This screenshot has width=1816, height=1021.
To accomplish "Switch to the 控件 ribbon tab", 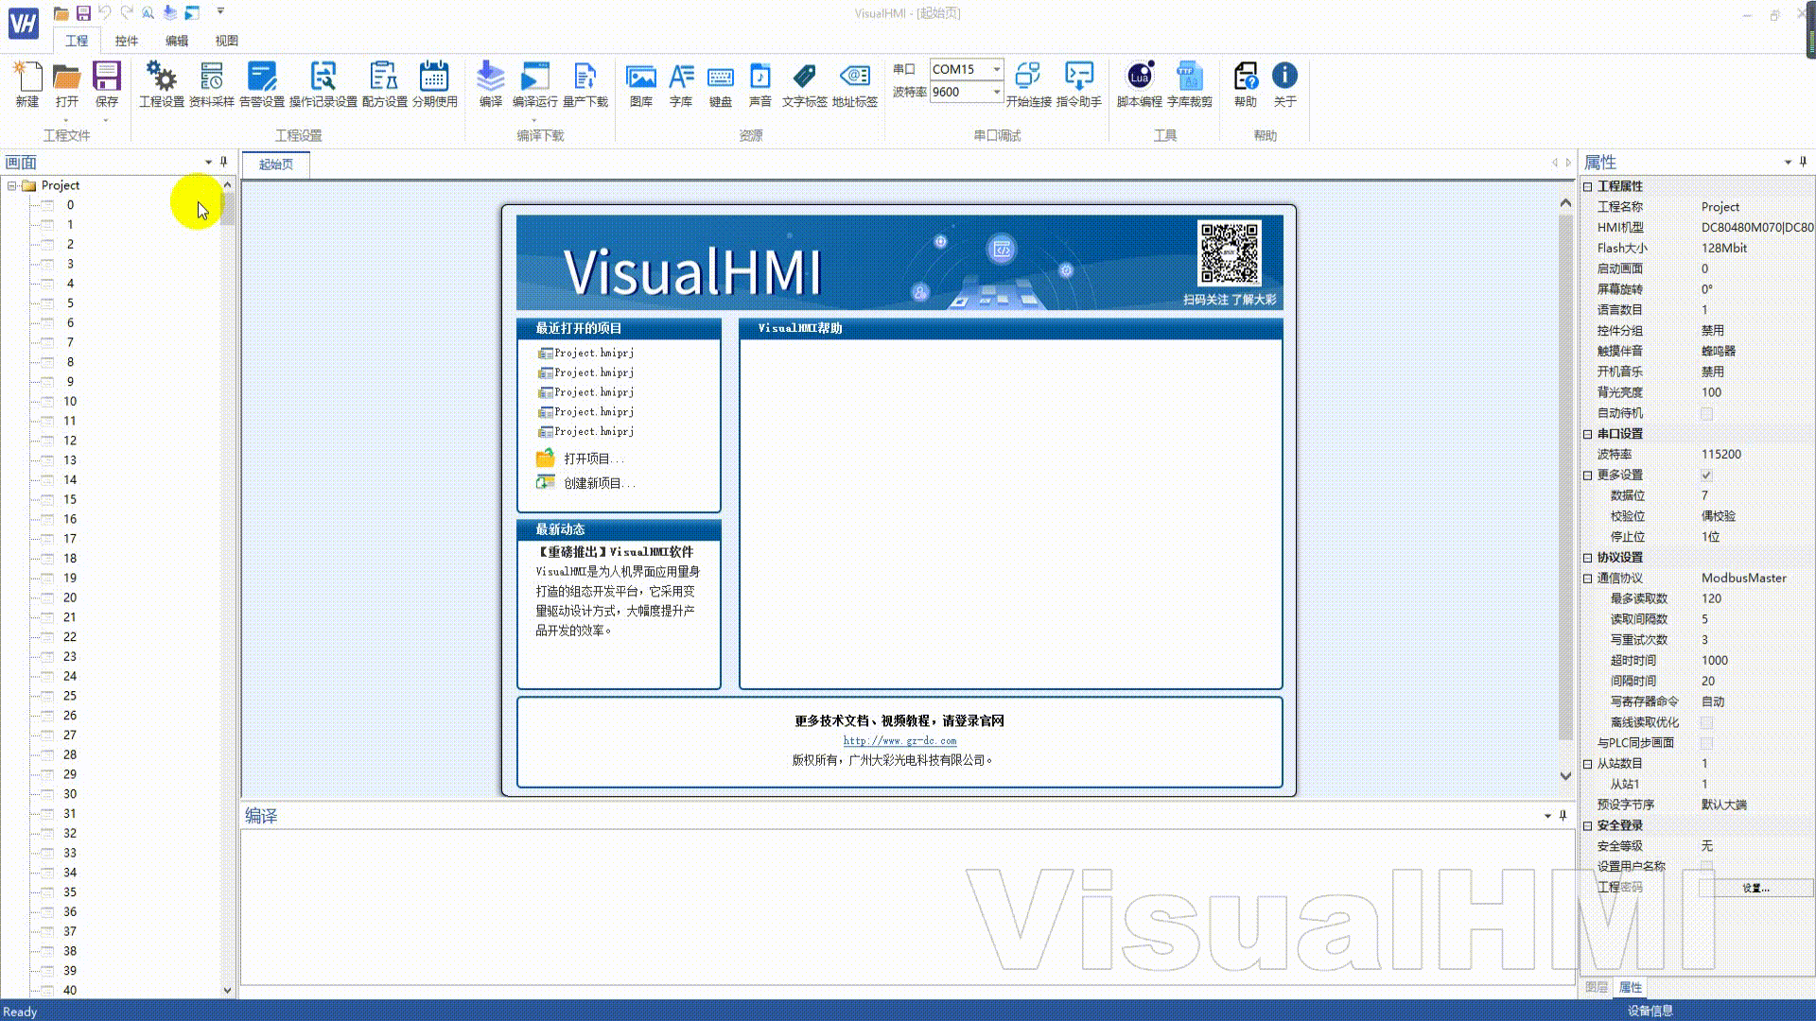I will [127, 41].
